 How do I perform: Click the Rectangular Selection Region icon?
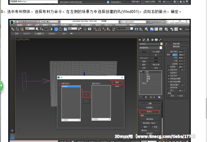point(46,29)
